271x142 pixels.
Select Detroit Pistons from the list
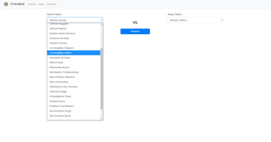pyautogui.click(x=74, y=29)
